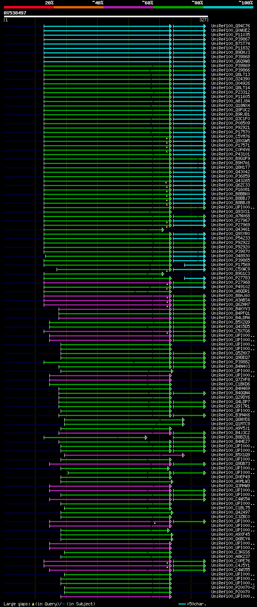Select hit label UniRef100_Q5ZHX7

point(230,353)
